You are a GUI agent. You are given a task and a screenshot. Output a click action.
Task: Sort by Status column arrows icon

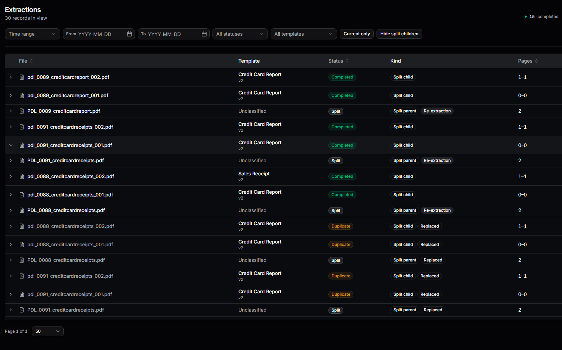347,61
